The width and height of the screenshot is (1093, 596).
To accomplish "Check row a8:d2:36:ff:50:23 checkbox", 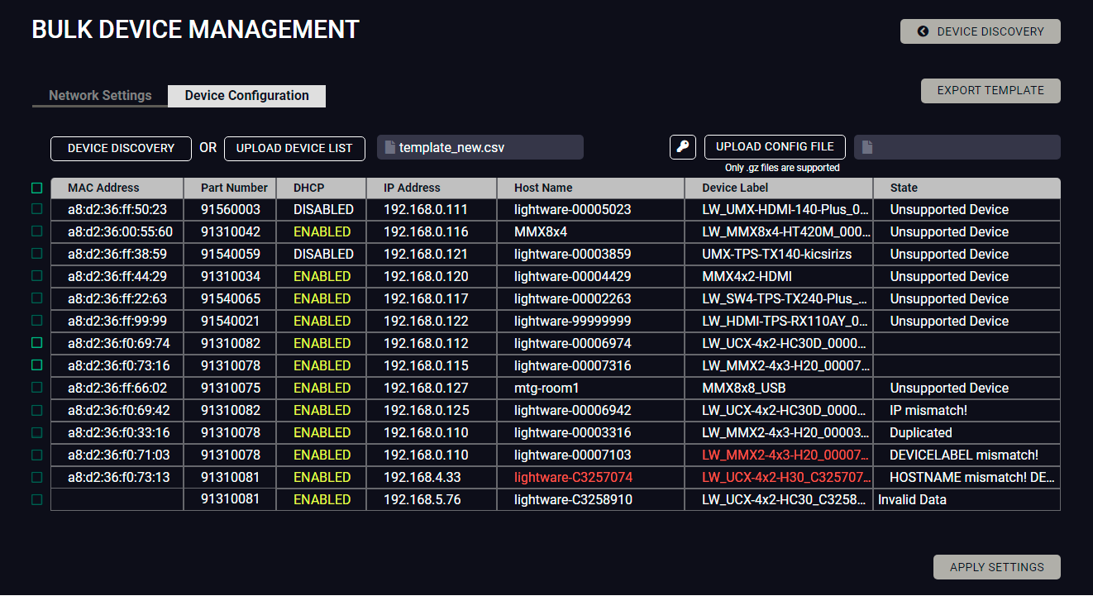I will [x=36, y=209].
